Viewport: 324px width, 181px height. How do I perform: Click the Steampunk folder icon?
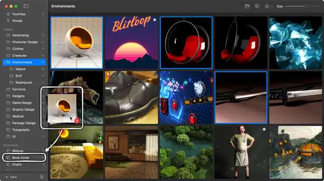tap(11, 83)
